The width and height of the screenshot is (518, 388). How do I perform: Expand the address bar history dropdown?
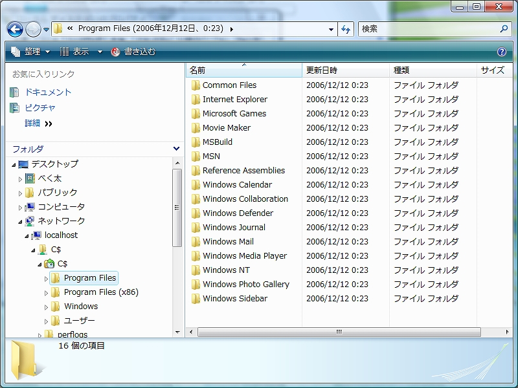click(x=331, y=29)
